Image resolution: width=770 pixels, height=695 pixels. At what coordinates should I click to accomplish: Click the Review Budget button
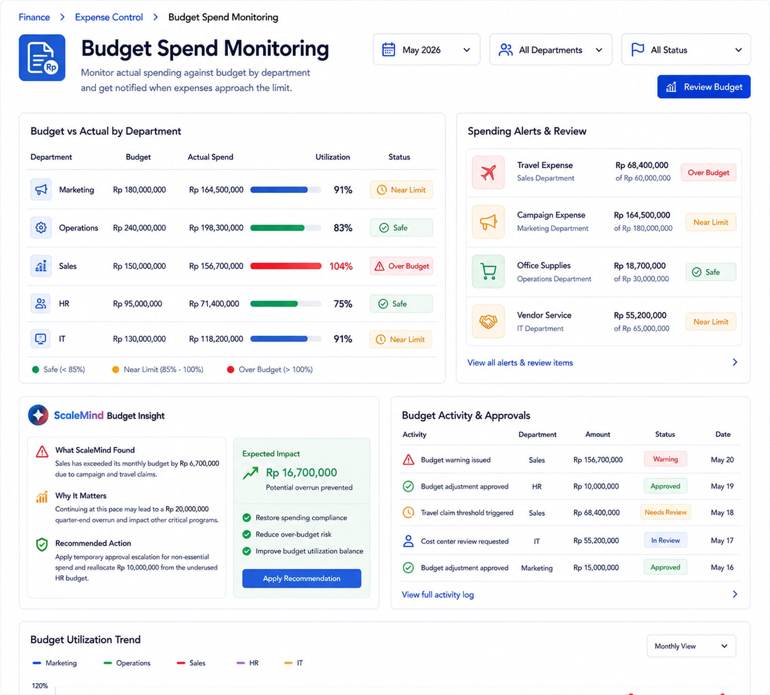pos(704,87)
